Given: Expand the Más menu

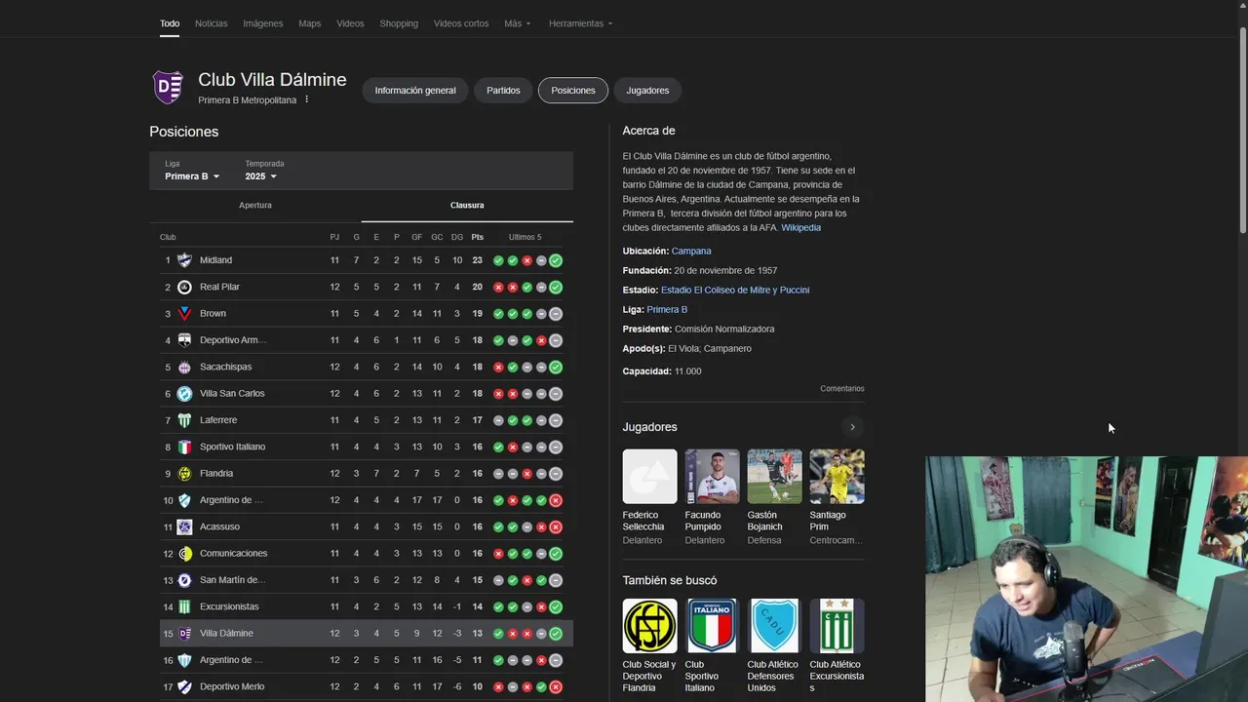Looking at the screenshot, I should [x=518, y=23].
